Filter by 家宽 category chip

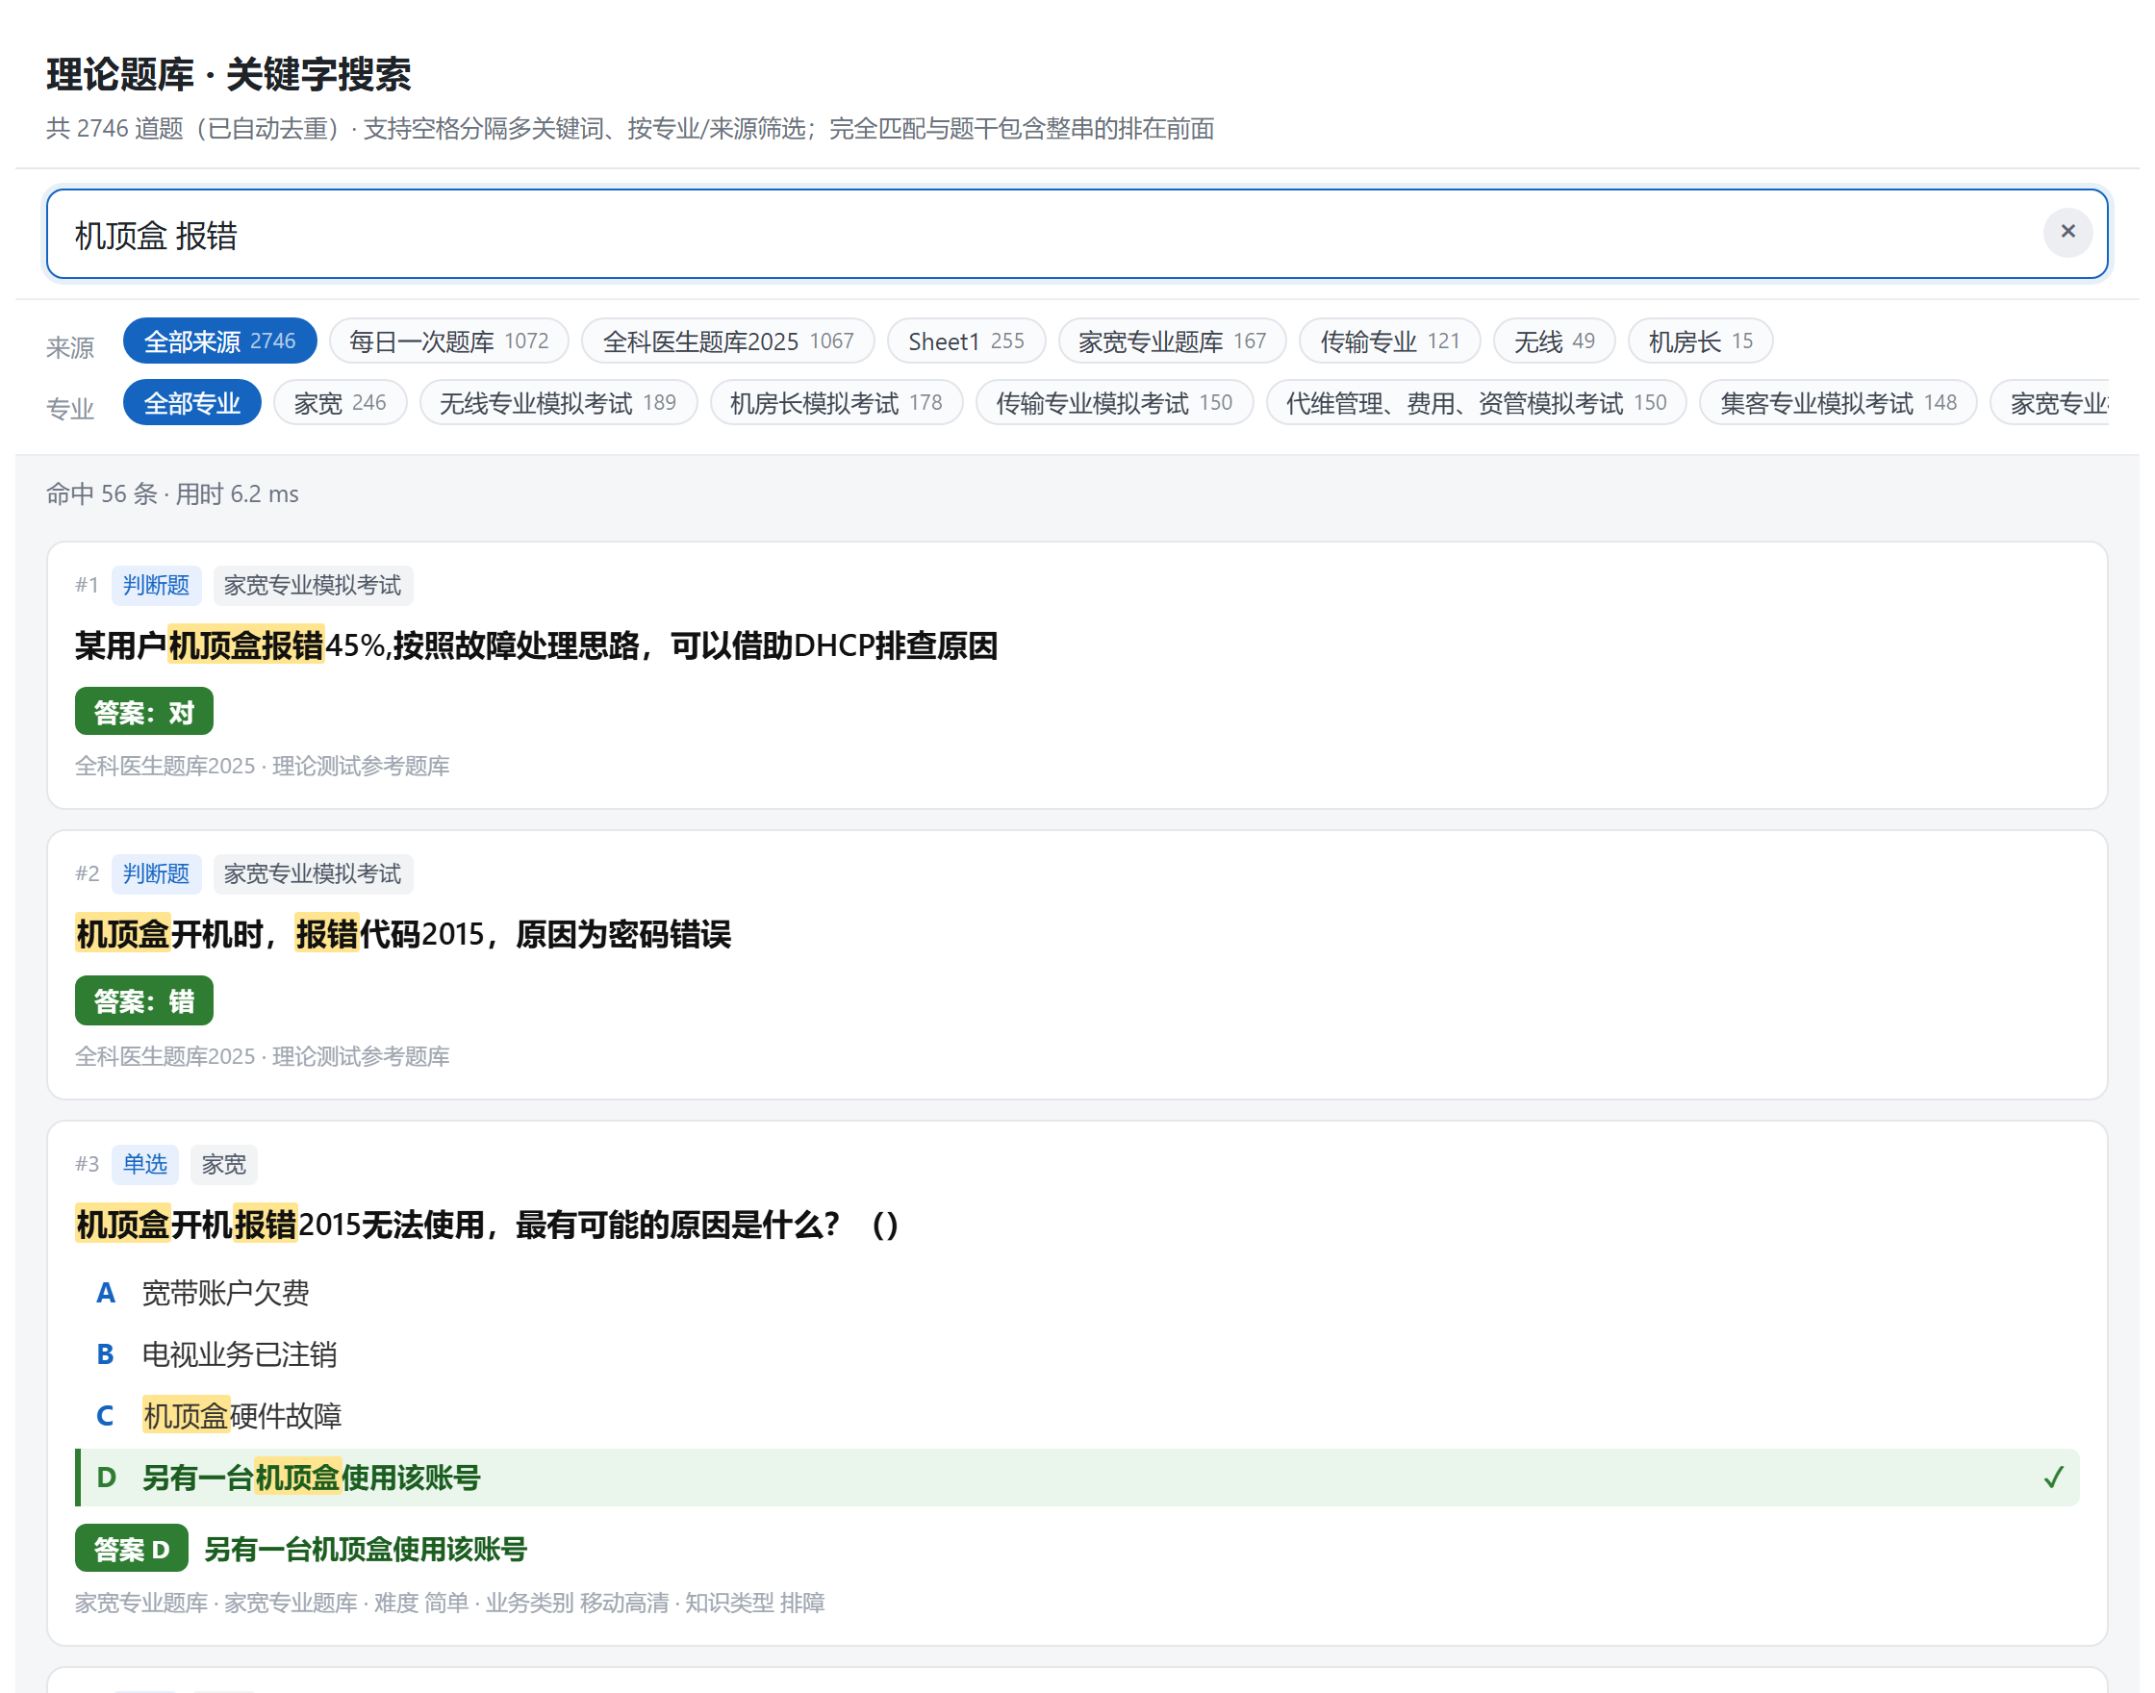coord(339,402)
